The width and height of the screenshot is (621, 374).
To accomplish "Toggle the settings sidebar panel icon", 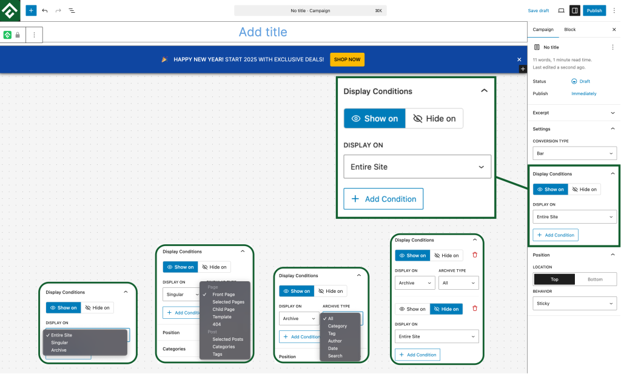I will pos(574,10).
